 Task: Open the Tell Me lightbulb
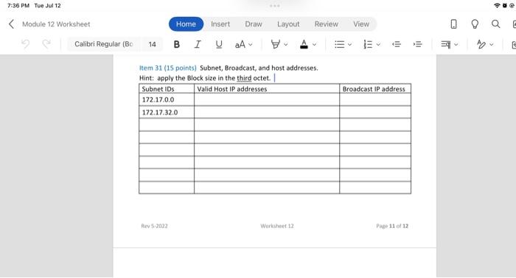pos(475,24)
